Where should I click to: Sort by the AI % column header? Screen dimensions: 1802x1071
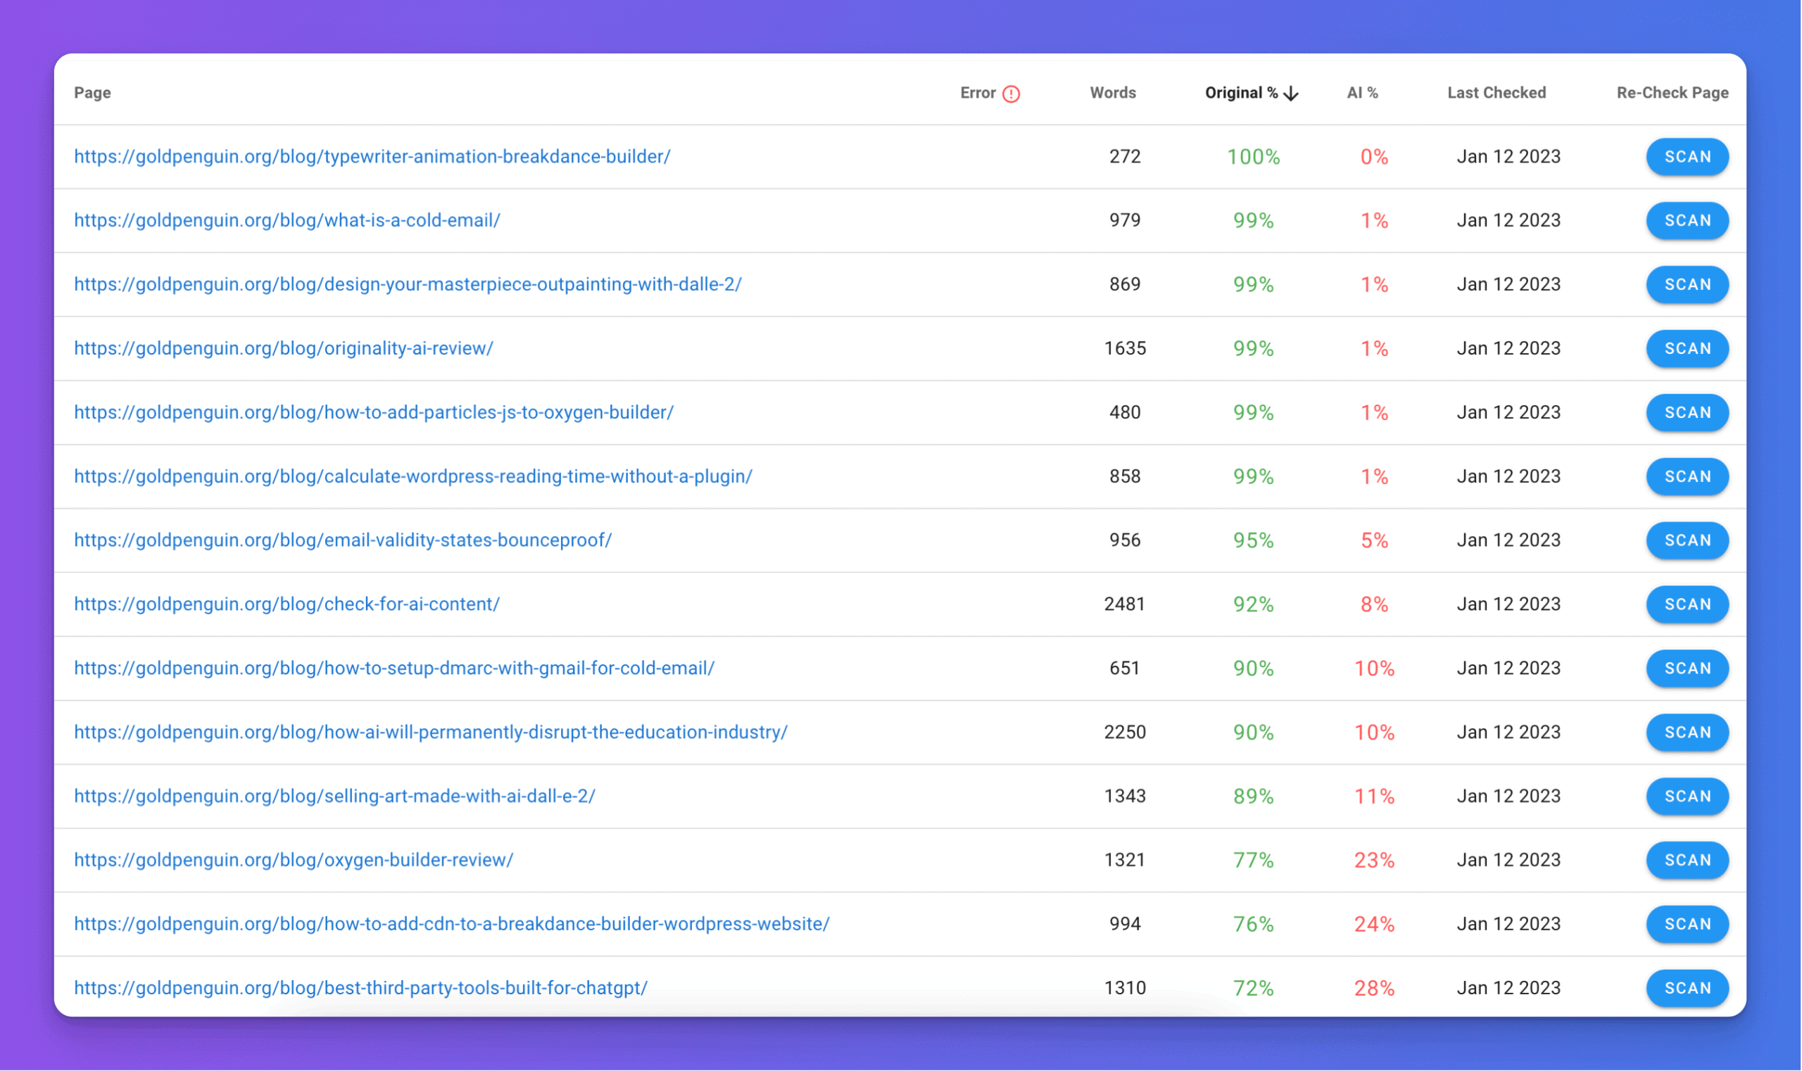pyautogui.click(x=1361, y=93)
